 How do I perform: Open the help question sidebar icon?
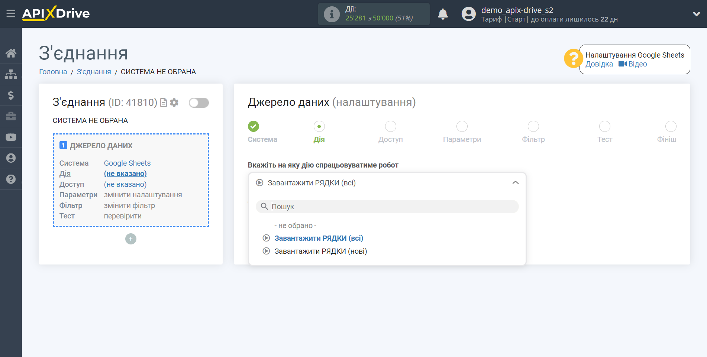[11, 179]
